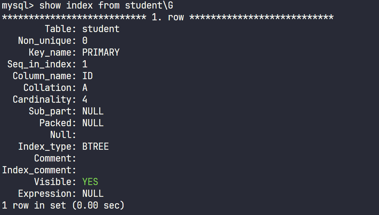Click the '1 row in set (0.00 sec)' line
This screenshot has height=215, width=379.
pos(63,205)
